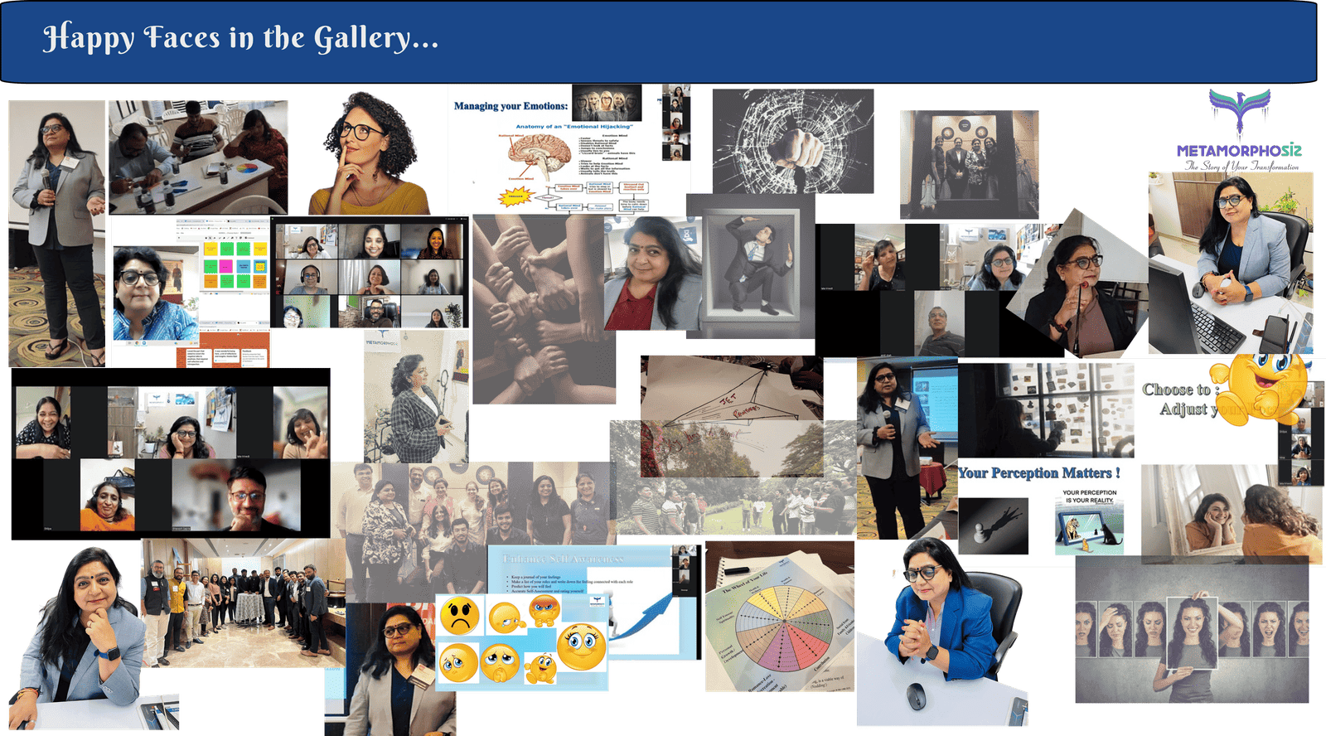Viewport: 1326px width, 736px height.
Task: Pick the large blushing wide-eyed emoji
Action: (581, 646)
